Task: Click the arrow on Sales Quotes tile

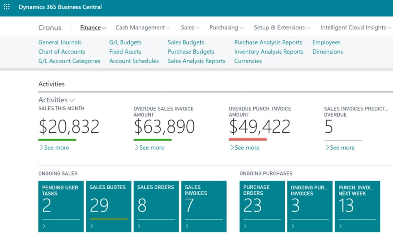Action: [x=92, y=226]
